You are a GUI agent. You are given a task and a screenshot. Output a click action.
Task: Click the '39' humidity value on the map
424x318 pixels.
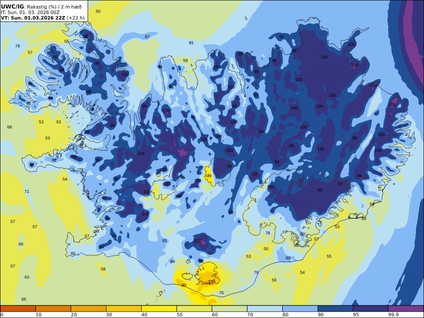click(x=209, y=176)
